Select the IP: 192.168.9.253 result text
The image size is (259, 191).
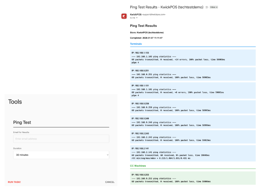140,174
